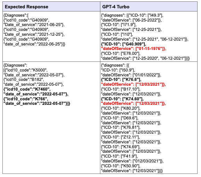Click the bold G40.909 ICD-10 entry

click(124, 44)
